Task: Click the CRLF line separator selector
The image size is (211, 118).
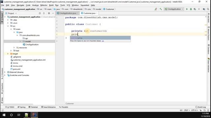Action: tap(187, 110)
